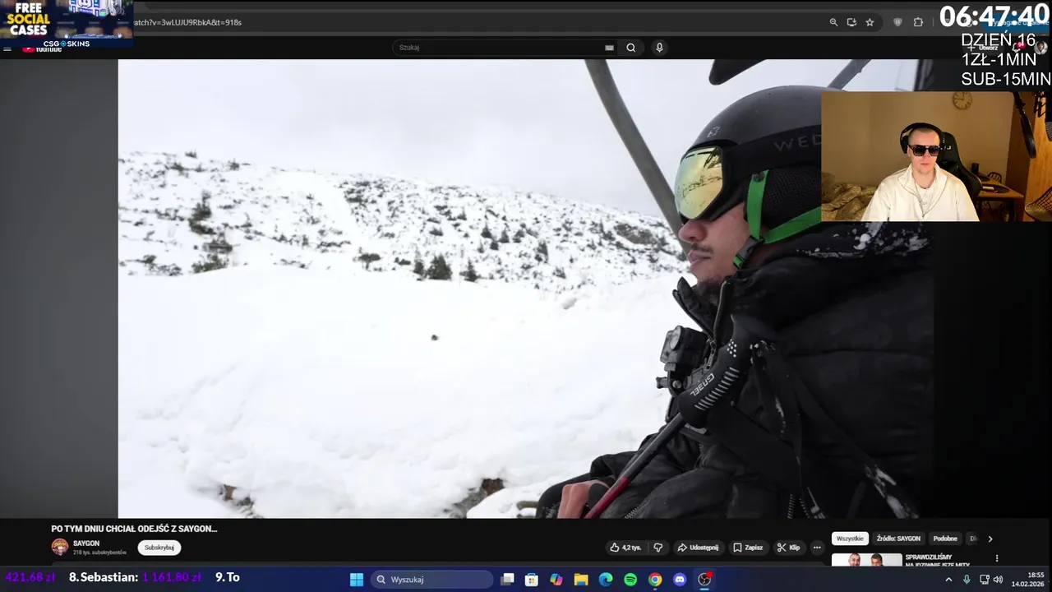Click the YouTube search field Szukaj
This screenshot has width=1052, height=592.
click(x=499, y=48)
